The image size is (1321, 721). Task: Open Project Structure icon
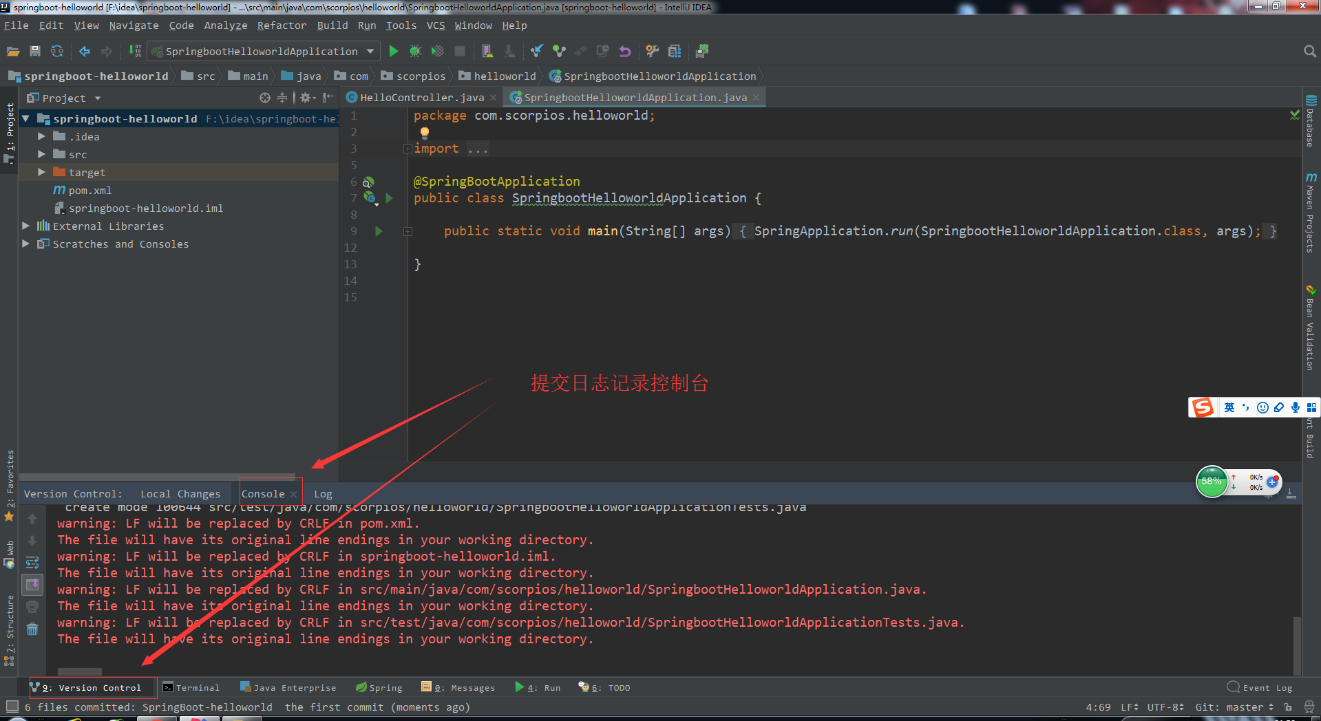[675, 51]
